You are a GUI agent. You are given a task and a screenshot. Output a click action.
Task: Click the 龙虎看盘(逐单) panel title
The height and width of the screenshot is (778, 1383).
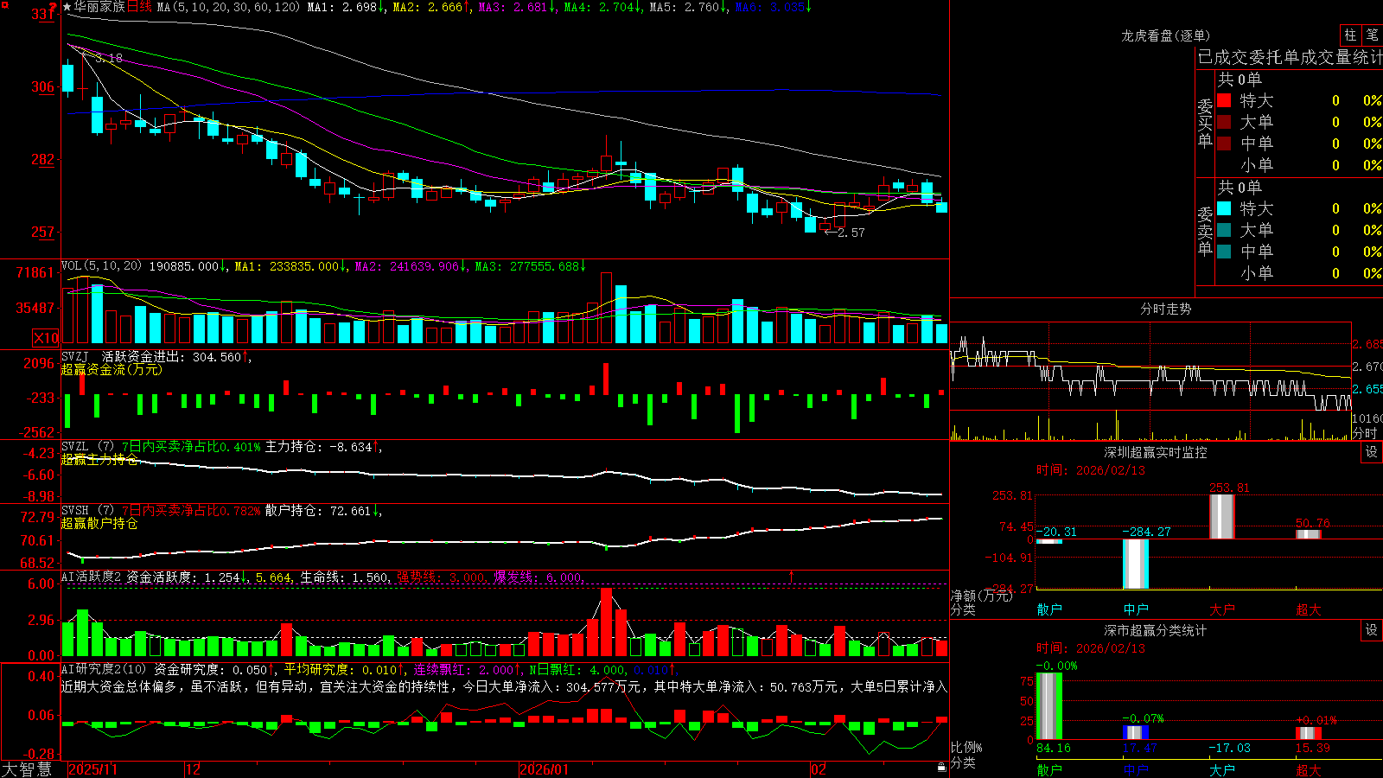pos(1165,35)
